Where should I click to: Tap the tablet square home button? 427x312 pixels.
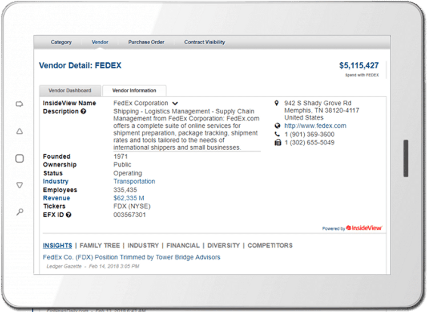(19, 158)
